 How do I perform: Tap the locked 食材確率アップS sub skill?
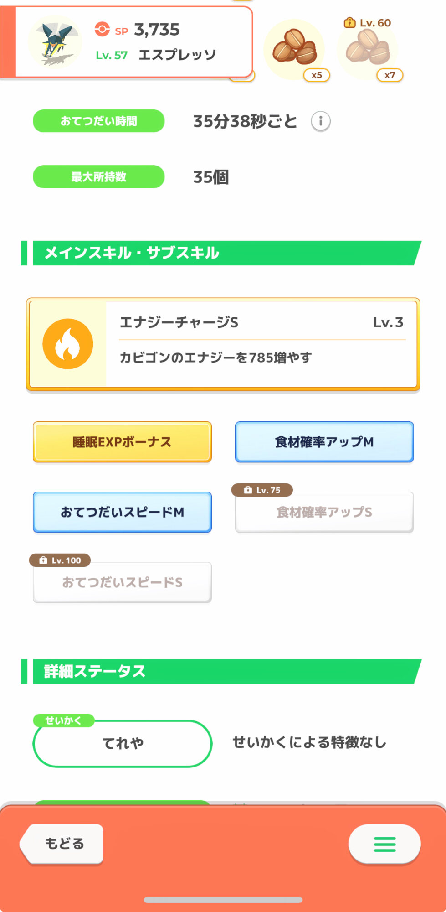[x=324, y=513]
